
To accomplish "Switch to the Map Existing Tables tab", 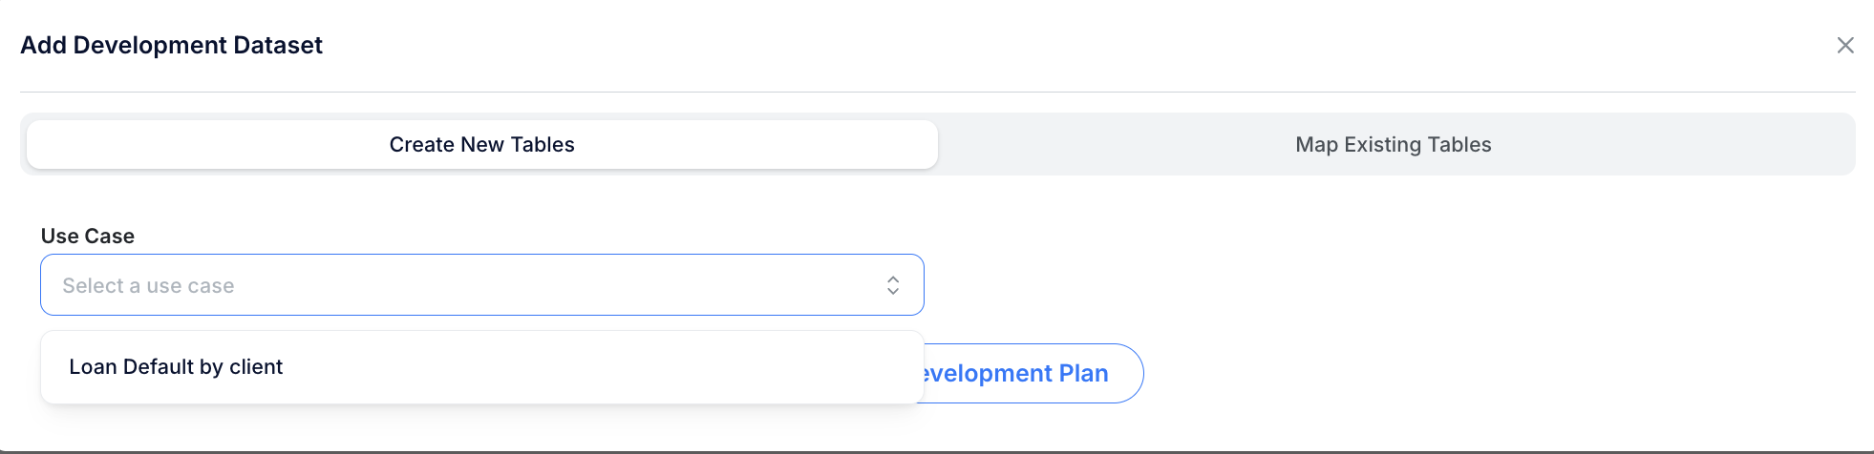I will pos(1393,145).
